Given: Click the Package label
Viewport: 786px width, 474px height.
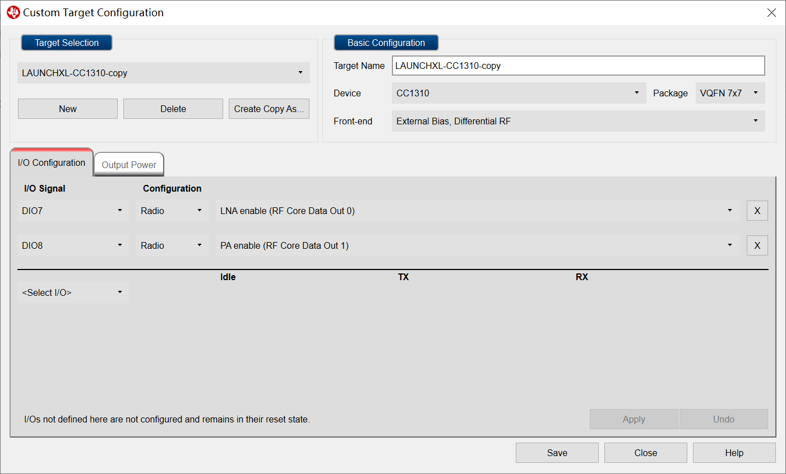Looking at the screenshot, I should point(671,93).
